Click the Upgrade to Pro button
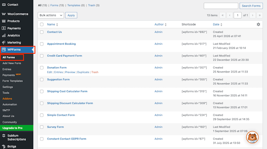The image size is (267, 149). 16,128
